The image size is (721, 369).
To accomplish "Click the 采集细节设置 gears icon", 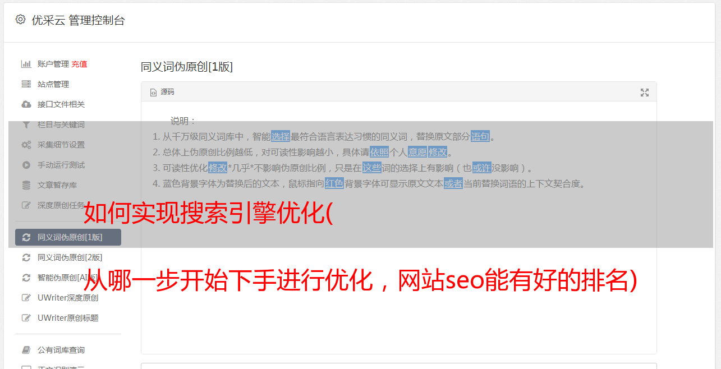I will 26,145.
